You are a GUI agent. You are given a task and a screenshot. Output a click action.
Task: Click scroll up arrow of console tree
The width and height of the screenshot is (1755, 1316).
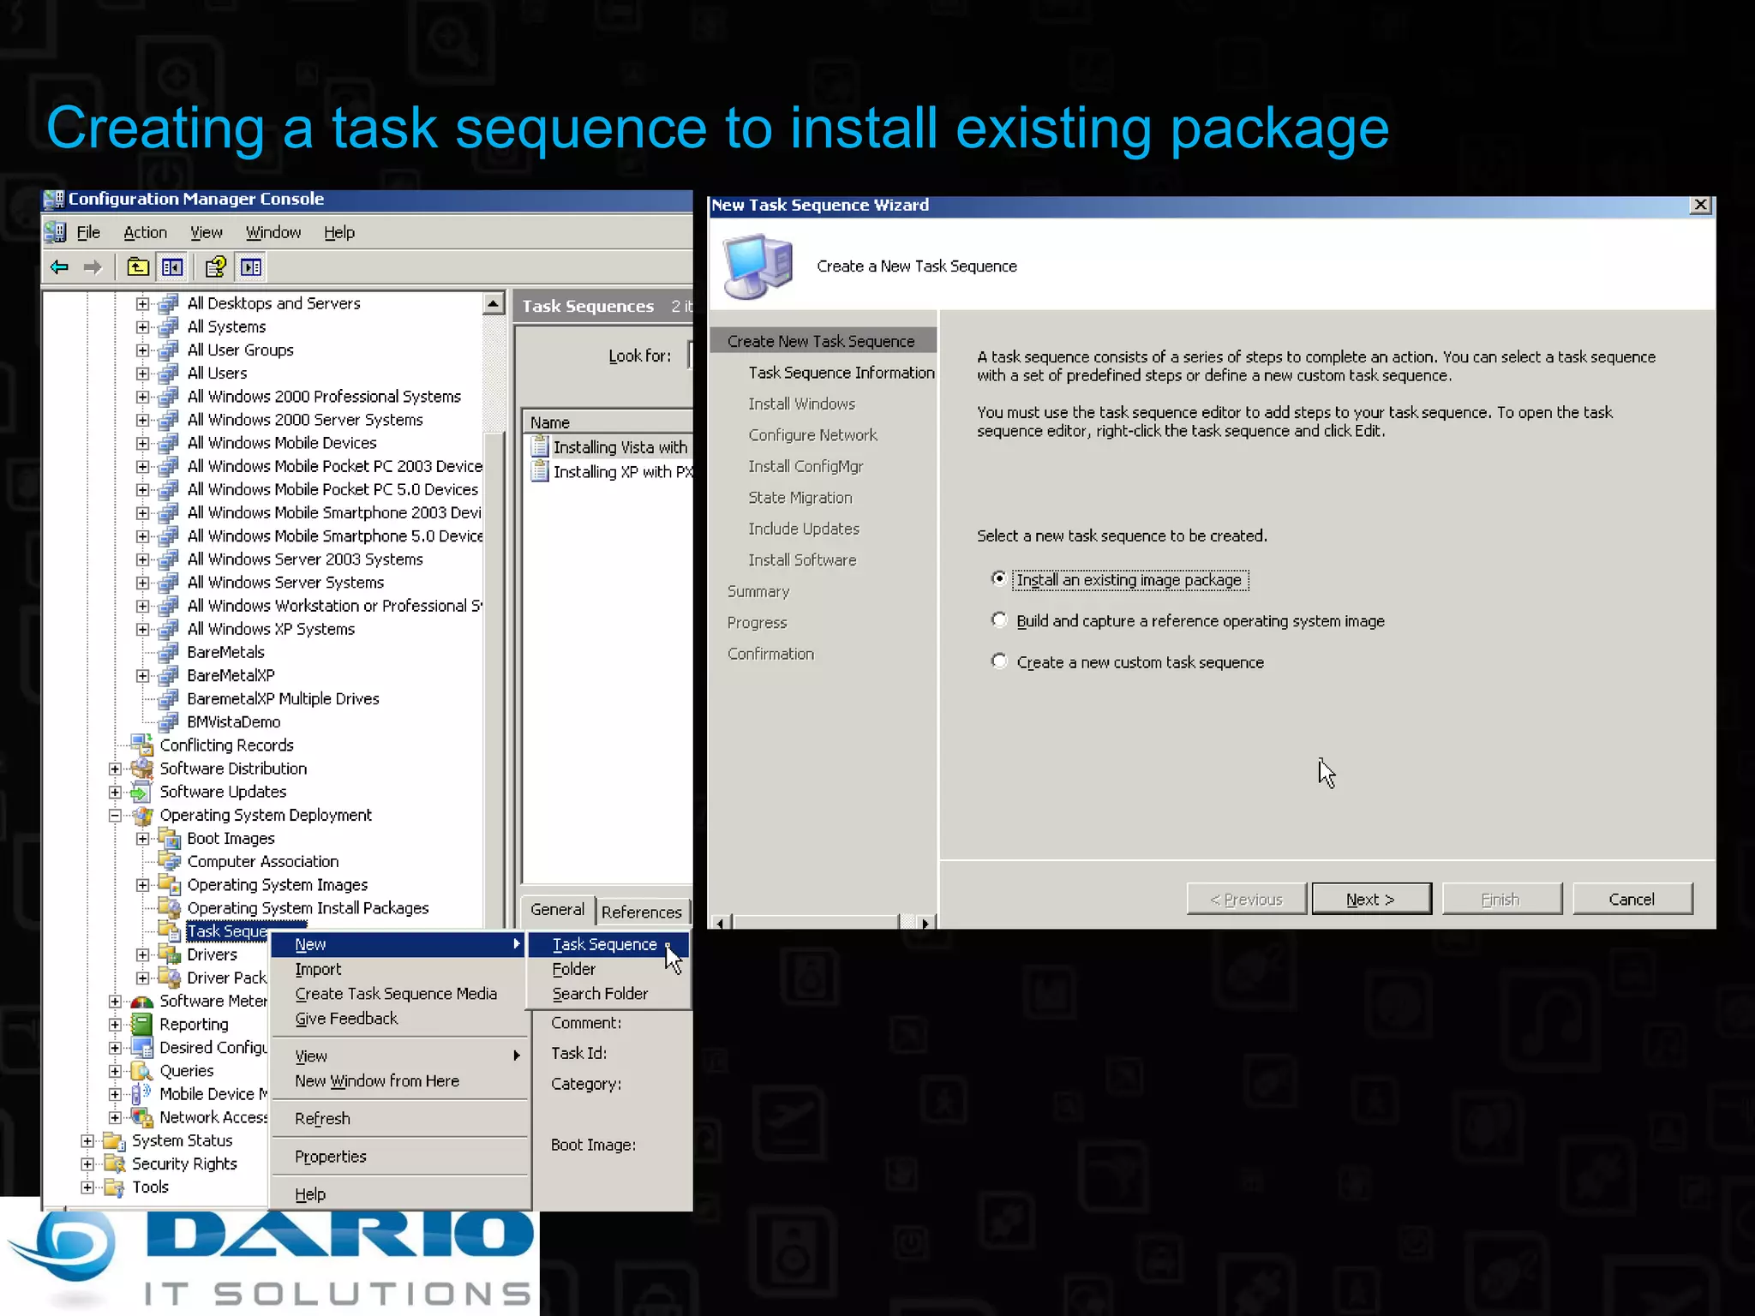tap(493, 303)
